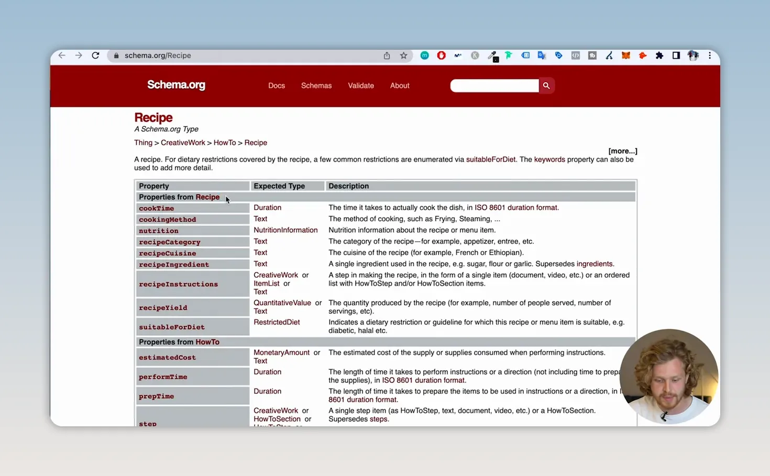This screenshot has width=770, height=476.
Task: Go forward to the next page
Action: [x=79, y=55]
